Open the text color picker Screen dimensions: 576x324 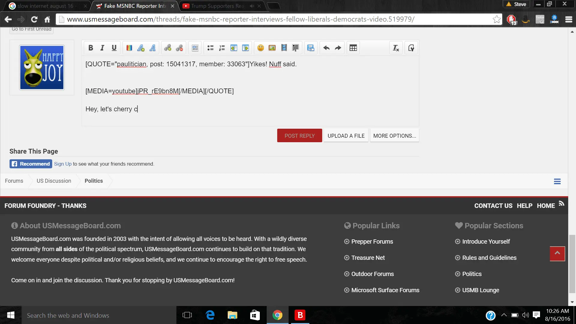pyautogui.click(x=129, y=48)
